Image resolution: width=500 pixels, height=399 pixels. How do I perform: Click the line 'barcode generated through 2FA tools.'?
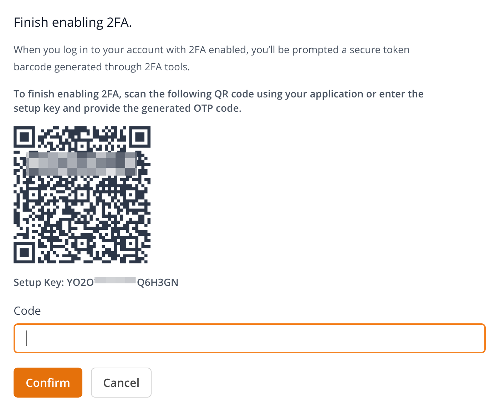click(x=101, y=67)
